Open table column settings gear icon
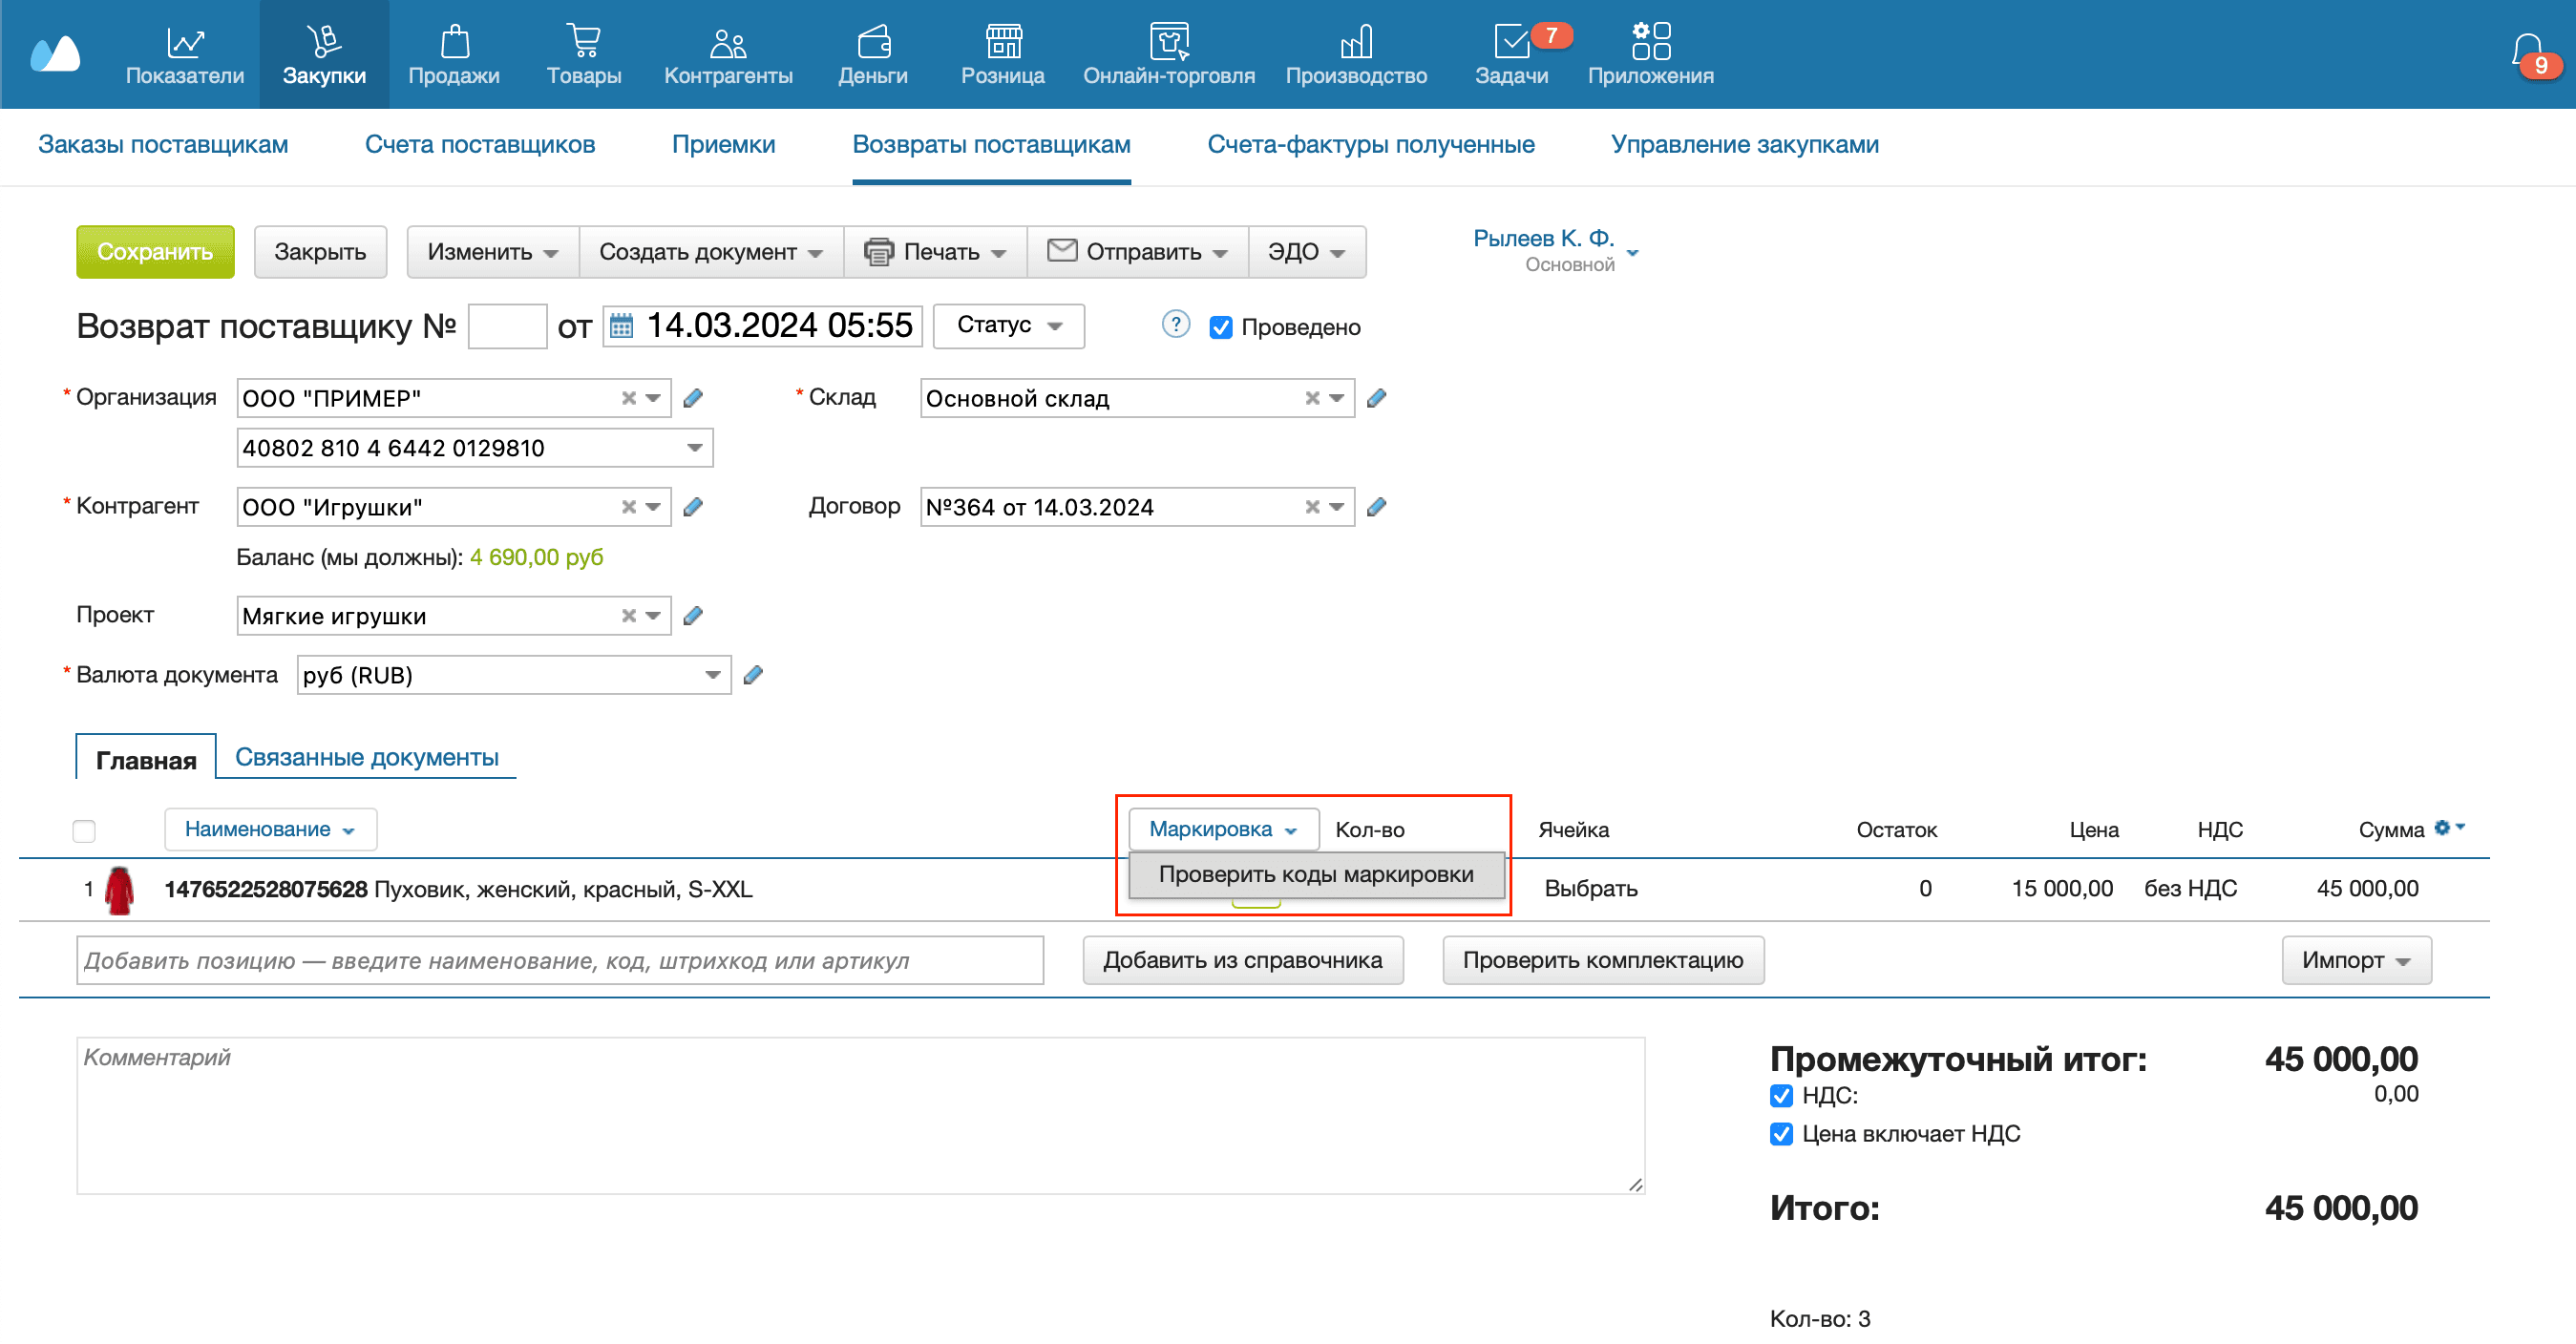The width and height of the screenshot is (2576, 1344). click(2443, 828)
